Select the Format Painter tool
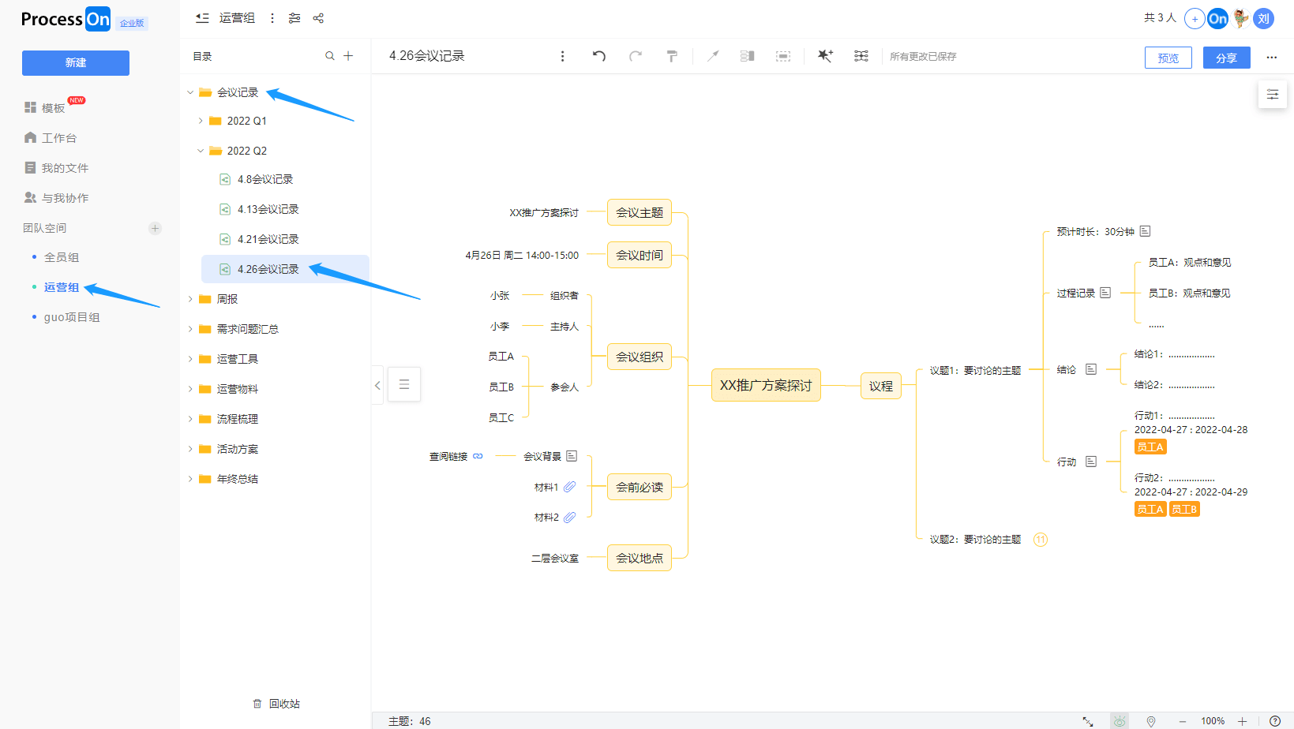The width and height of the screenshot is (1294, 729). [672, 56]
